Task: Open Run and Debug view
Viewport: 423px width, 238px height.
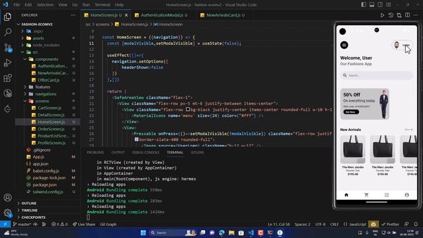Action: 7,63
